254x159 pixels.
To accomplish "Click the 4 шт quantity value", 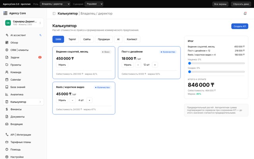I will tap(81, 100).
